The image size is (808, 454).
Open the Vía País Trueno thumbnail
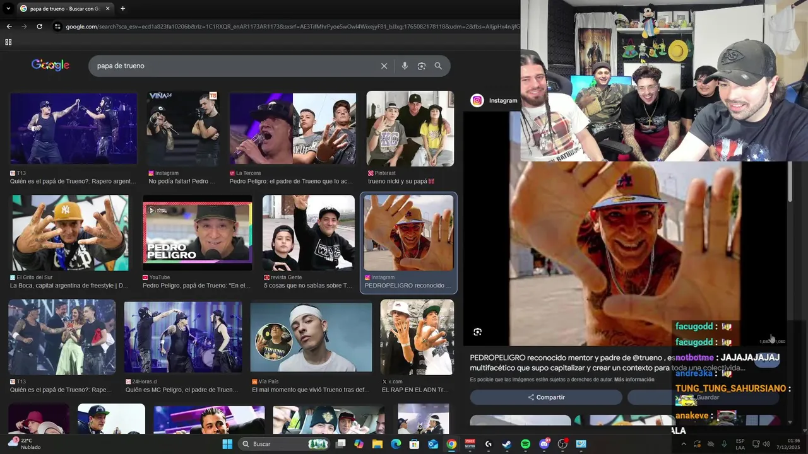pos(311,337)
